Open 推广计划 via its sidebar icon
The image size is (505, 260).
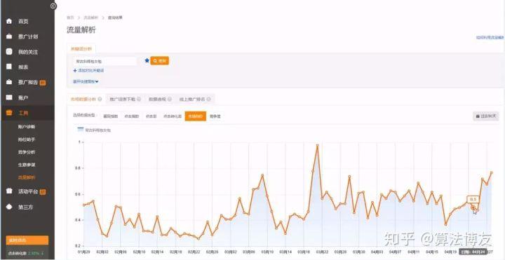[9, 36]
